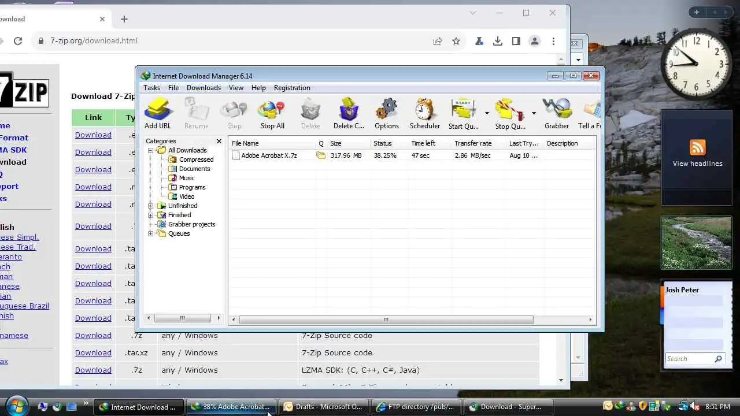Click the landscape slideshow gadget thumbnail
740x416 pixels.
696,243
